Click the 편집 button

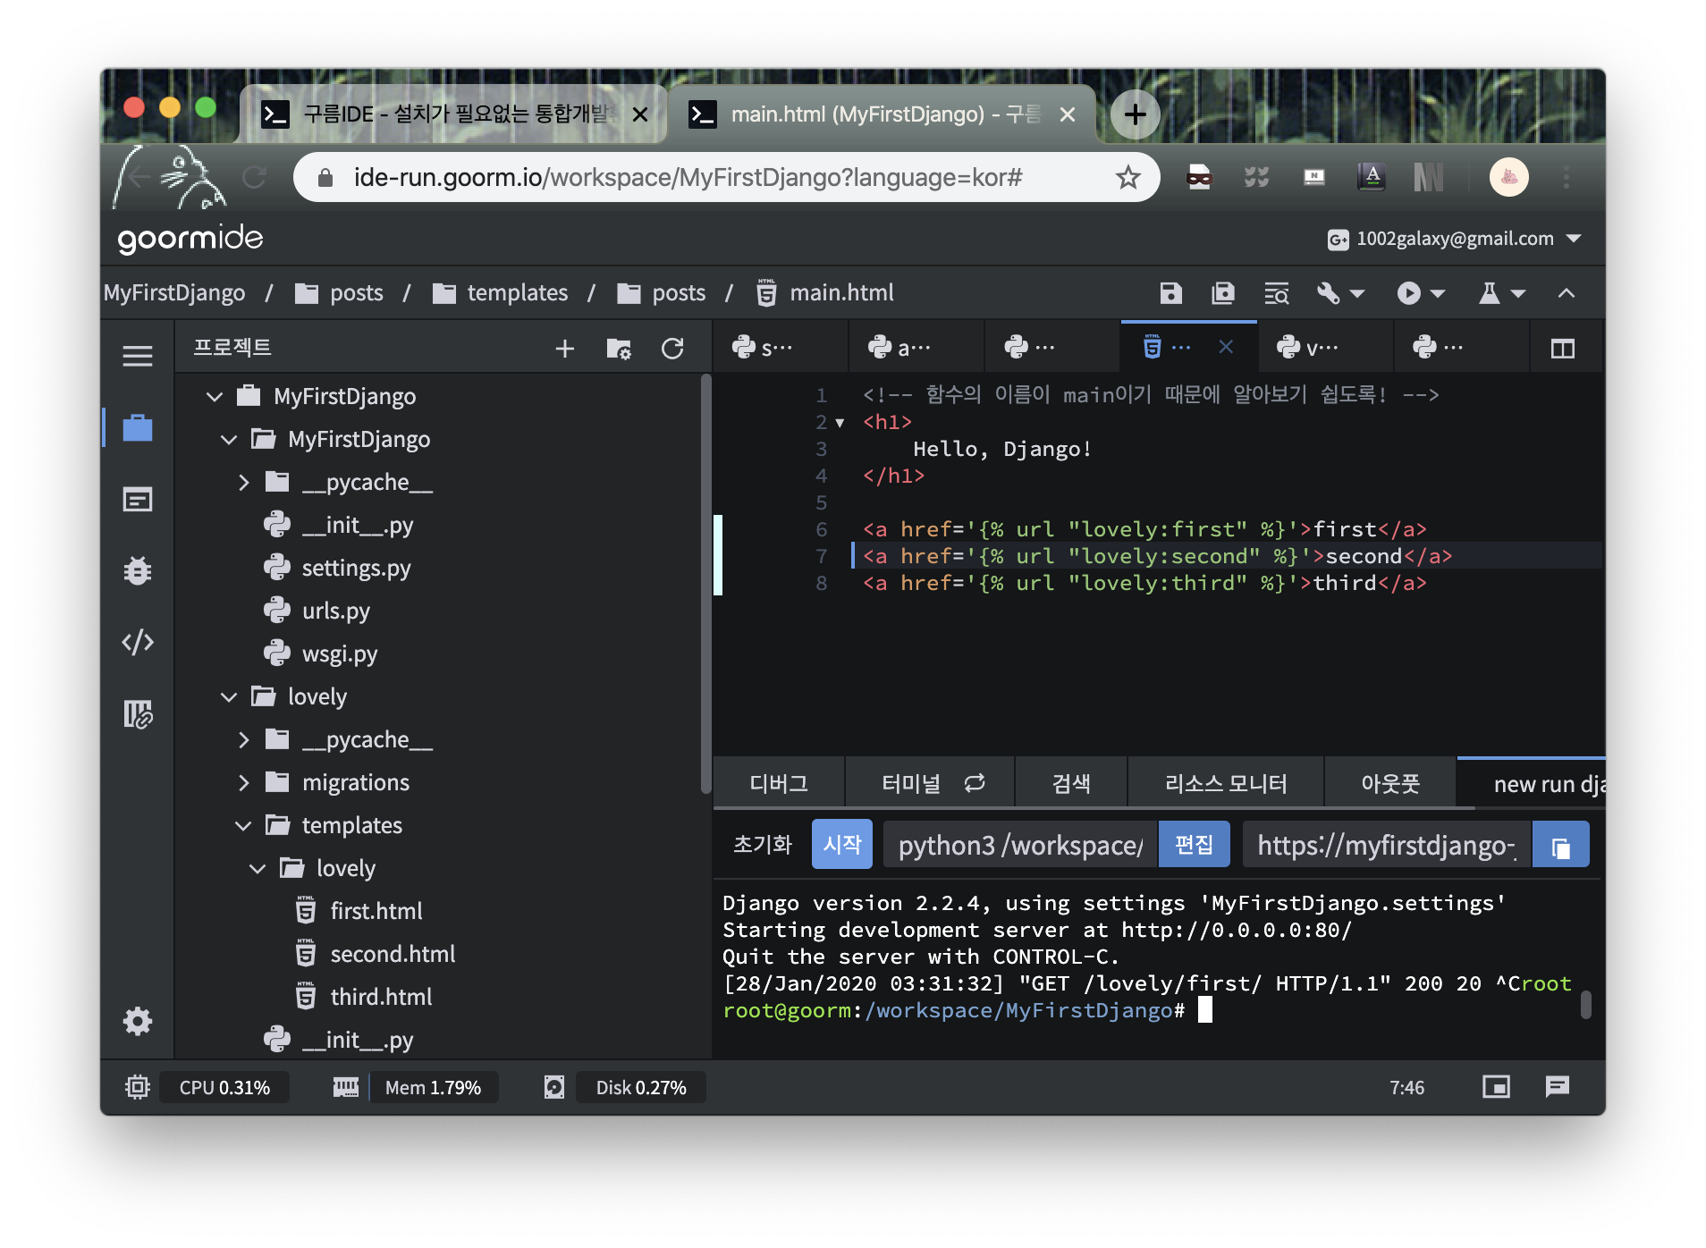pyautogui.click(x=1194, y=845)
